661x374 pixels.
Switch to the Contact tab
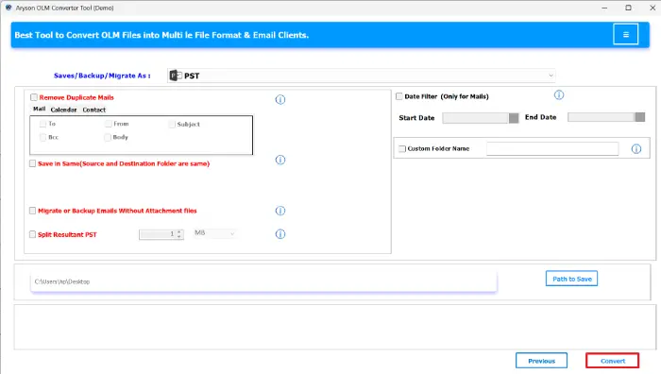pyautogui.click(x=94, y=110)
